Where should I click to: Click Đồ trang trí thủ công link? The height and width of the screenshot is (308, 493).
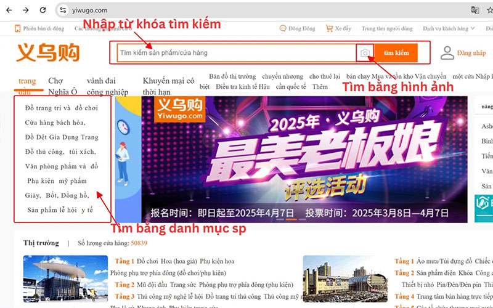tap(234, 296)
